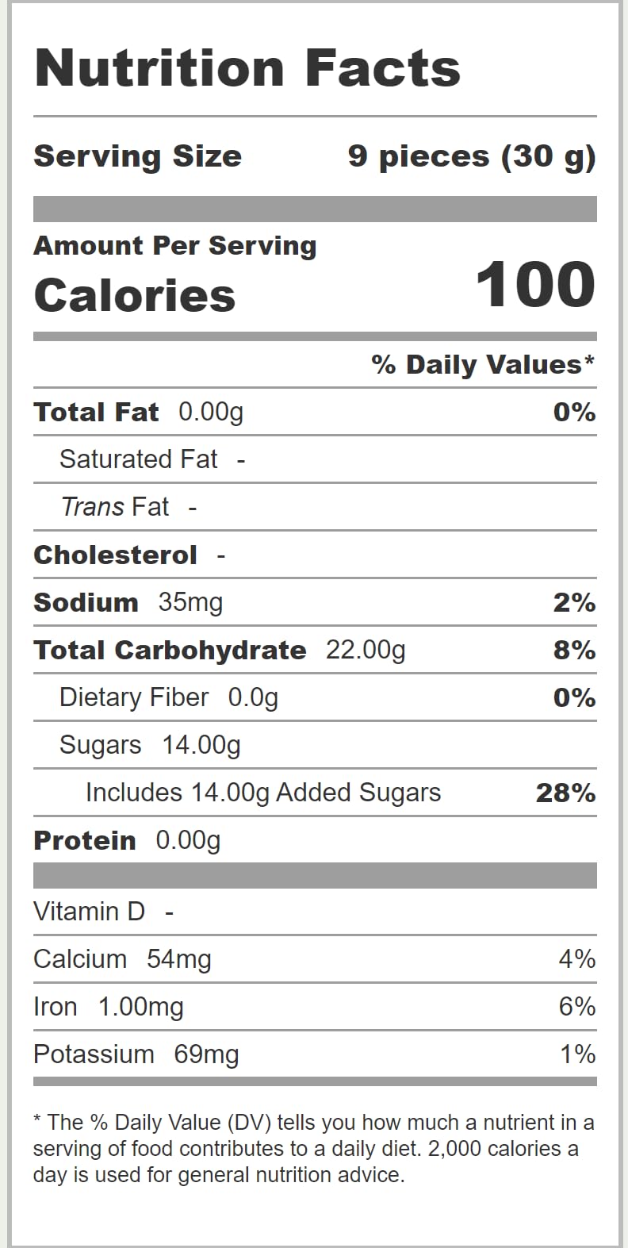Click the Iron 6% daily value
Image resolution: width=628 pixels, height=1248 pixels.
[x=576, y=1007]
